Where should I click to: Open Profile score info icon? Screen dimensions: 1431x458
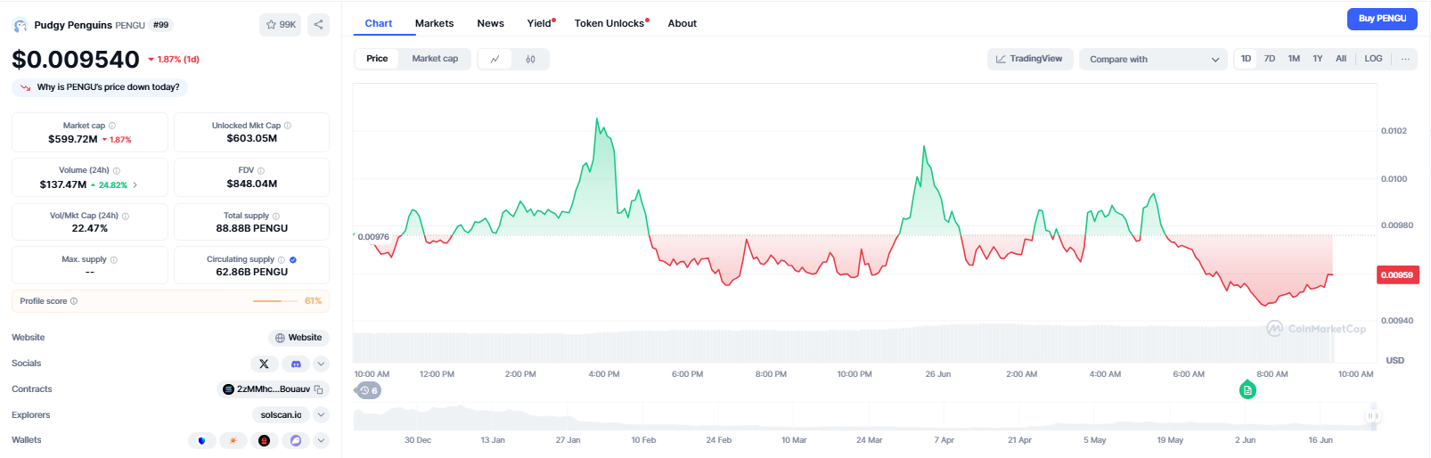74,301
